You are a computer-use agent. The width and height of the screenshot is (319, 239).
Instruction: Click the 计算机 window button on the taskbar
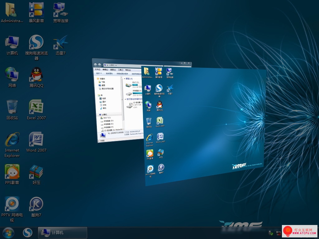tap(62, 232)
